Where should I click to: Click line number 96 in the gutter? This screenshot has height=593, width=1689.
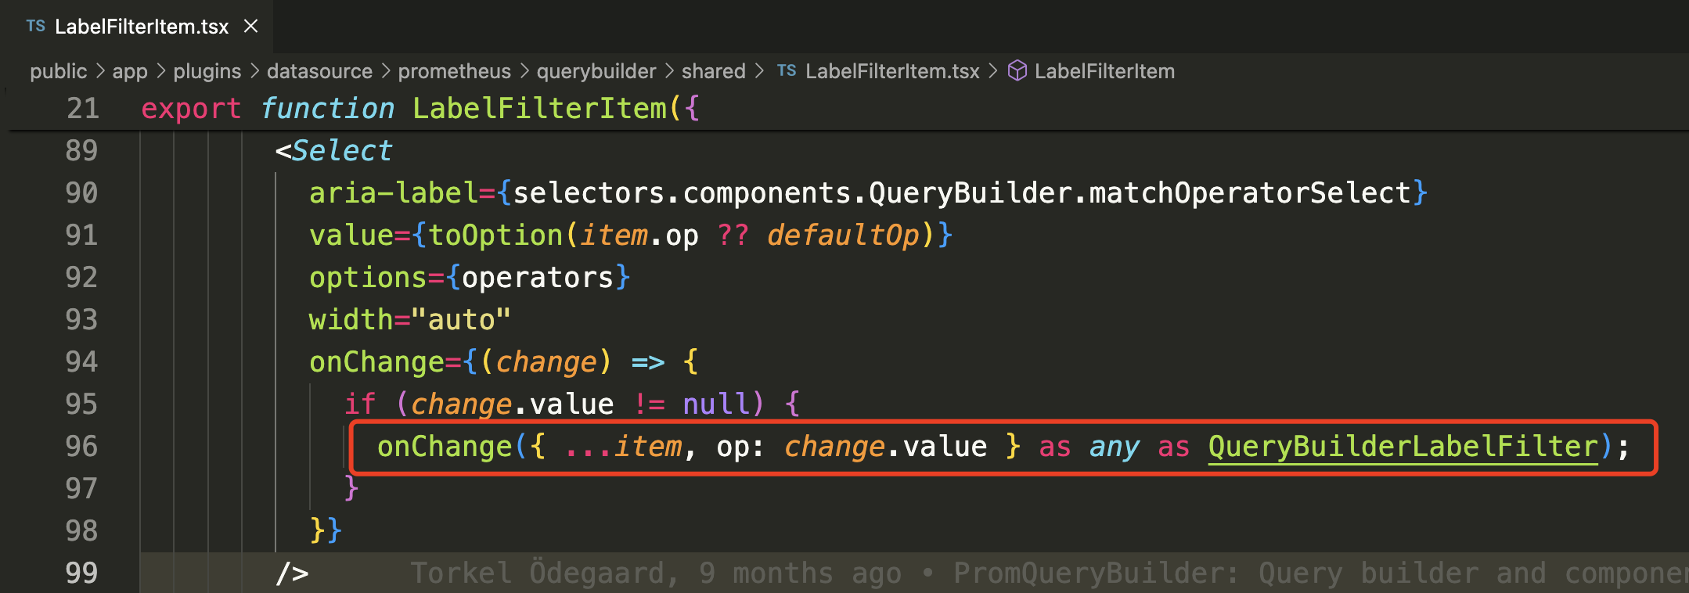pyautogui.click(x=83, y=446)
